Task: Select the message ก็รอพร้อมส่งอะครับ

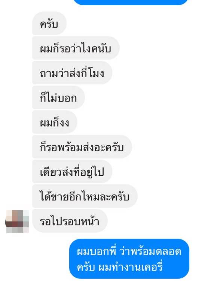Action: (82, 147)
